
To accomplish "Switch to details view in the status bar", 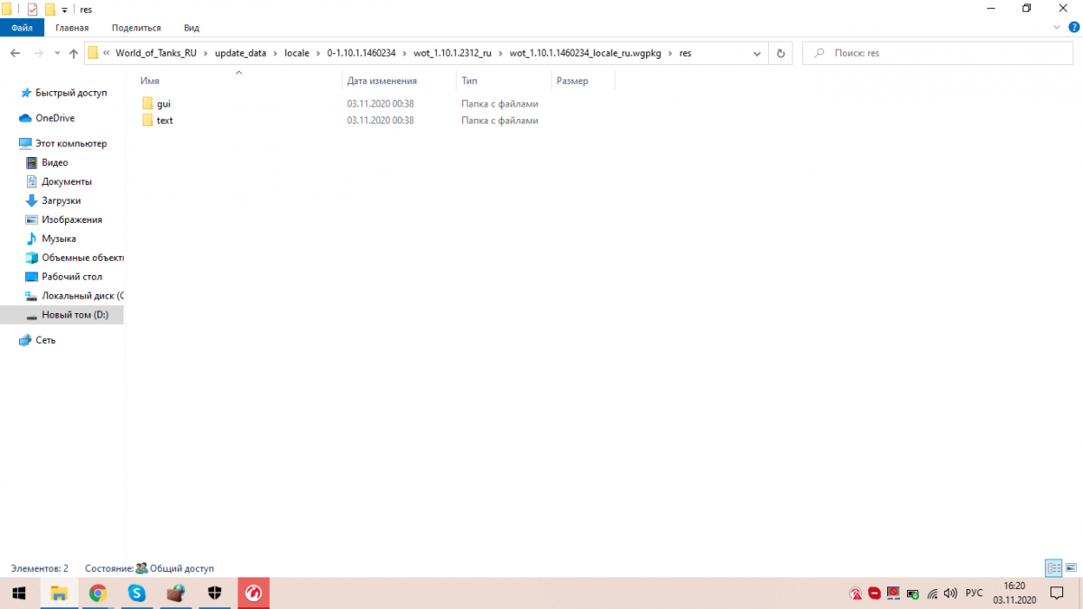I will (1054, 568).
